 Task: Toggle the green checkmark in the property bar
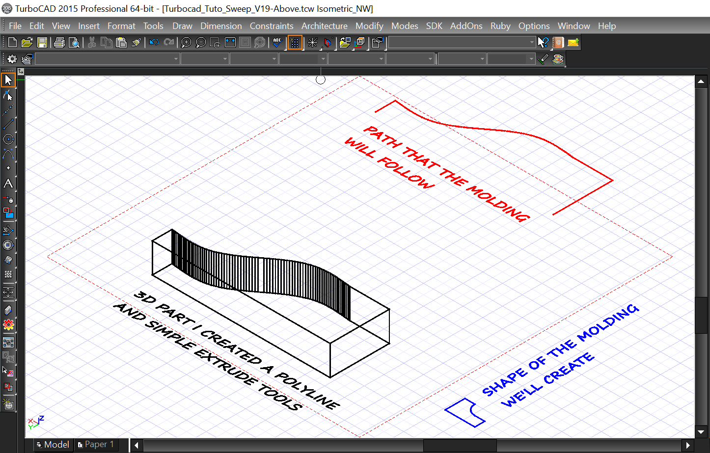coord(543,58)
